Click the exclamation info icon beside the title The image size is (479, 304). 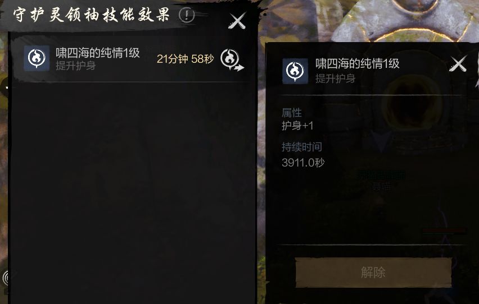tap(186, 15)
